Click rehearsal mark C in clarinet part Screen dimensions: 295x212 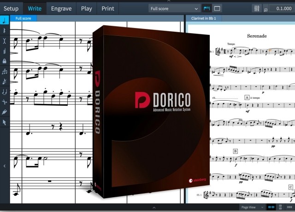pos(291,187)
